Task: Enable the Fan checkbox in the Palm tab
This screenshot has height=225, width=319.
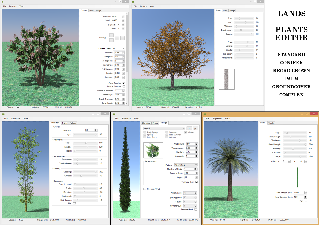Action: (306, 201)
